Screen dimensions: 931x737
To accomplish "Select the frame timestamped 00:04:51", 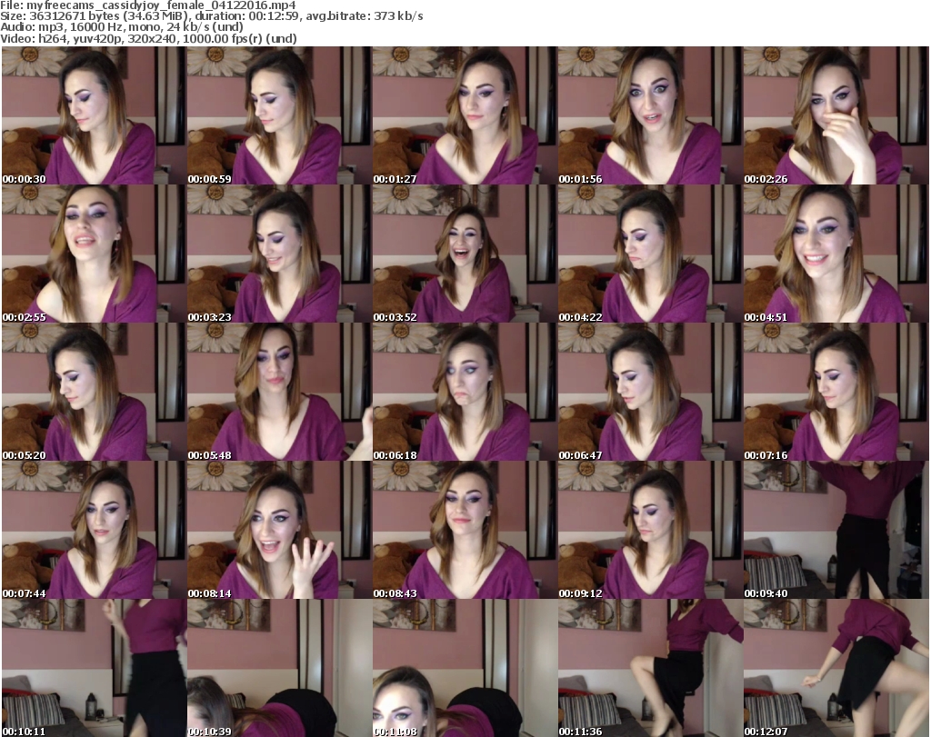I will pyautogui.click(x=836, y=254).
